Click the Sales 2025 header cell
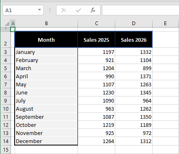 click(x=97, y=40)
